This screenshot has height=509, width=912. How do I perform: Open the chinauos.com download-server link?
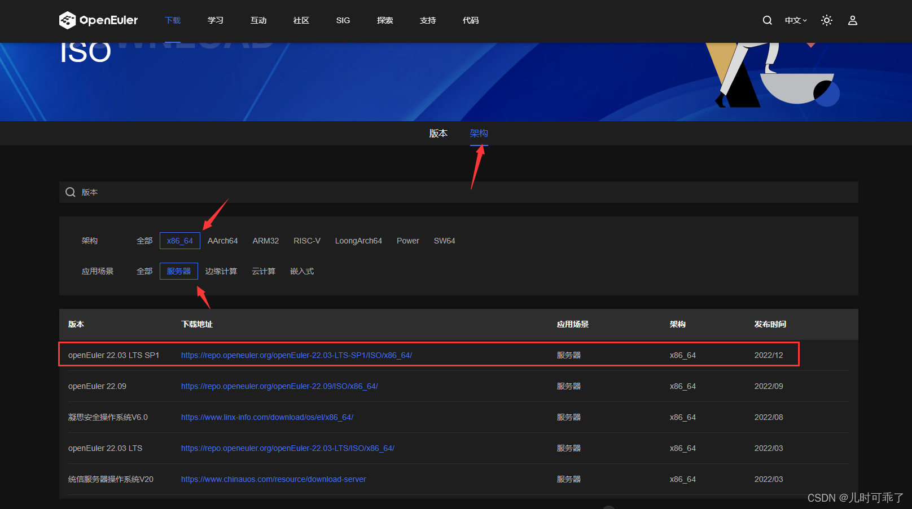(274, 479)
